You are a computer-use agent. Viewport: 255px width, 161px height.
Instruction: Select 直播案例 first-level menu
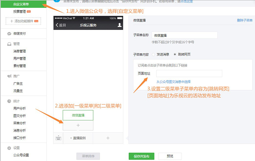78,138
